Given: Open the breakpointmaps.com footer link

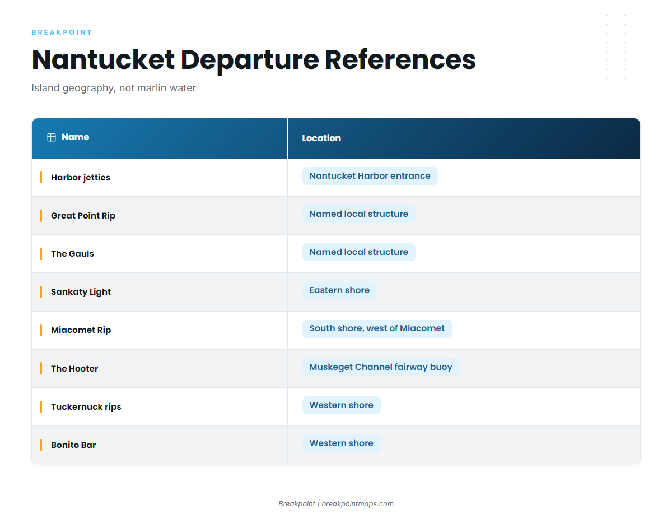Looking at the screenshot, I should click(x=357, y=504).
